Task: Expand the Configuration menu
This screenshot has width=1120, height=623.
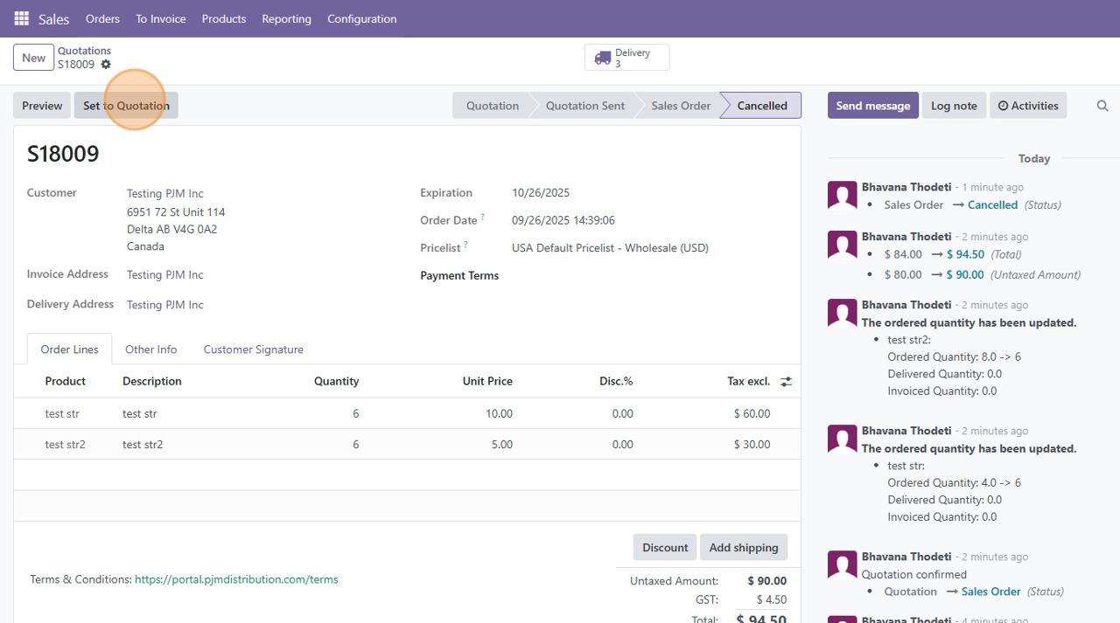Action: pyautogui.click(x=361, y=18)
